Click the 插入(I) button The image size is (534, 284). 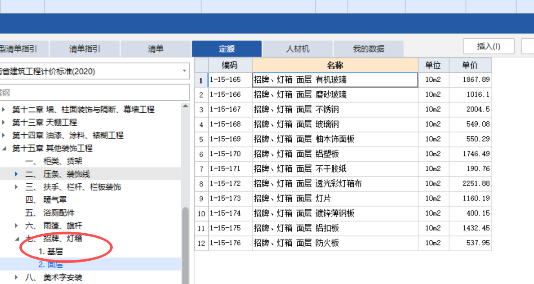click(489, 46)
